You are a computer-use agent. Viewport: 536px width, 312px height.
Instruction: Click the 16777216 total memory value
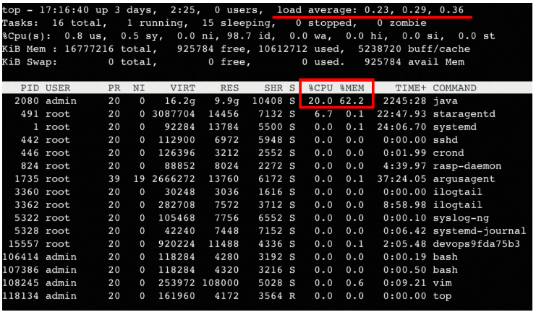point(89,49)
